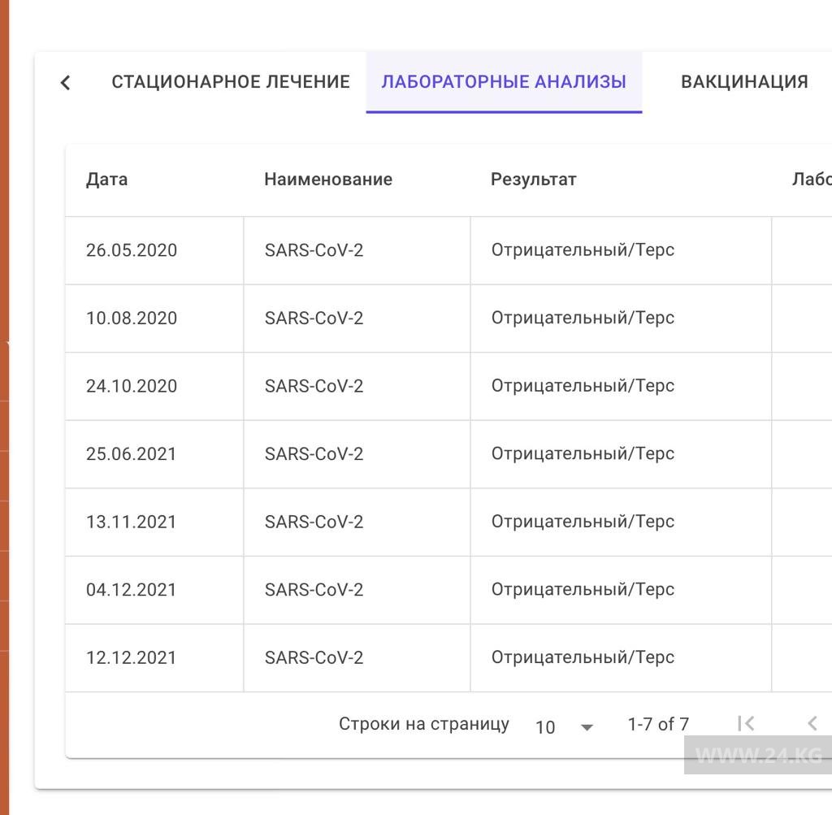
Task: Switch to the Стационарное лечение tab
Action: [231, 82]
